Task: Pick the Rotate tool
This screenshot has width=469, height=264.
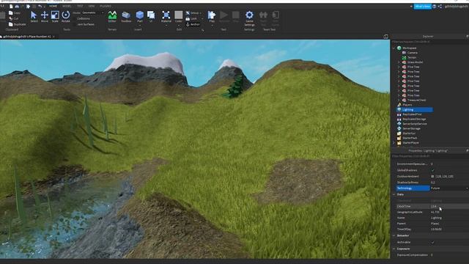Action: [x=65, y=16]
